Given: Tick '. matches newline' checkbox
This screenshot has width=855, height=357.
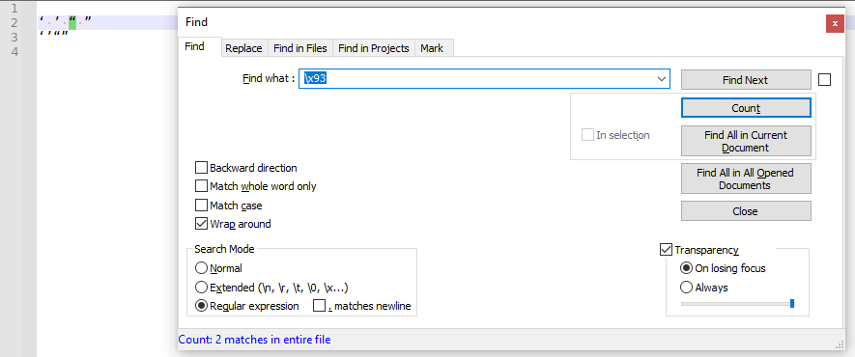Looking at the screenshot, I should [319, 306].
